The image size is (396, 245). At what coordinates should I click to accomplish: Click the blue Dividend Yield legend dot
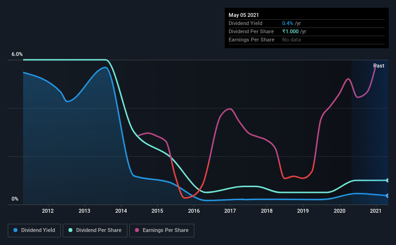(x=15, y=230)
